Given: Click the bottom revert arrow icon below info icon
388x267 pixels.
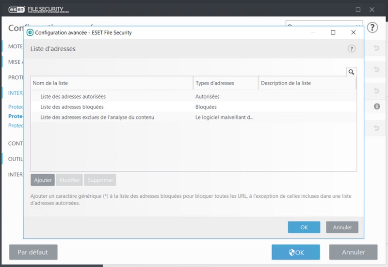Looking at the screenshot, I should pyautogui.click(x=376, y=128).
